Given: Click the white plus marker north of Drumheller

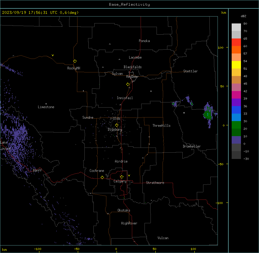Looking at the screenshot, I should 184,113.
